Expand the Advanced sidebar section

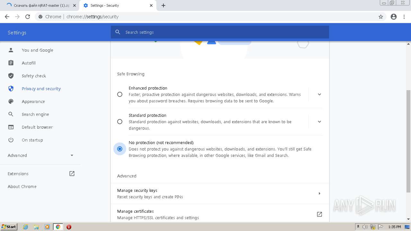[40, 155]
